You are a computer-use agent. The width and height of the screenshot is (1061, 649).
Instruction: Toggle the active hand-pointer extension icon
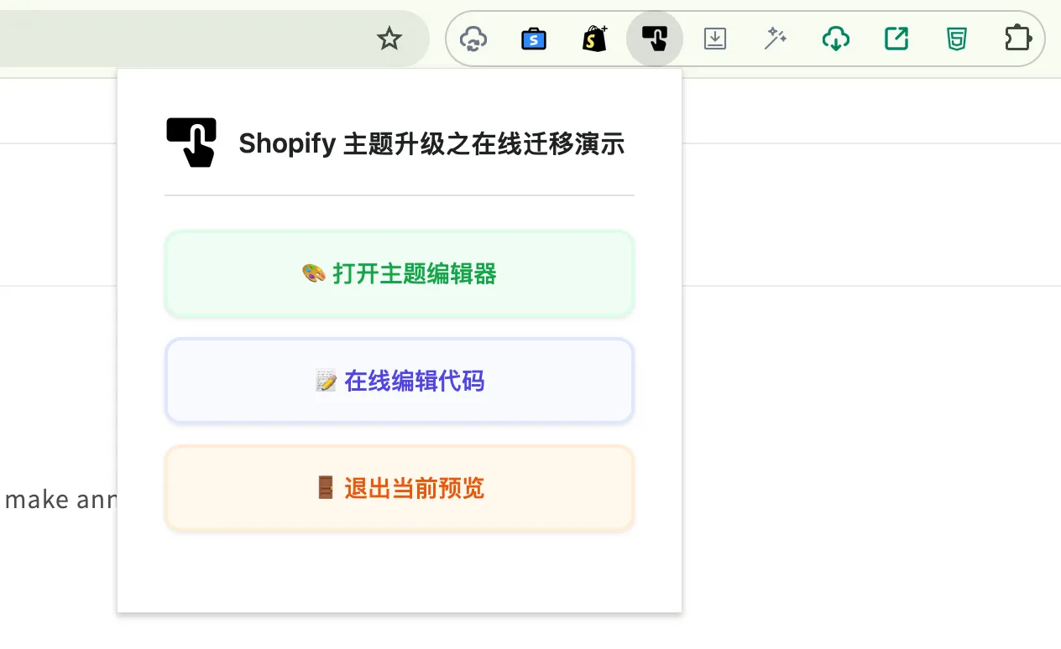click(x=655, y=39)
